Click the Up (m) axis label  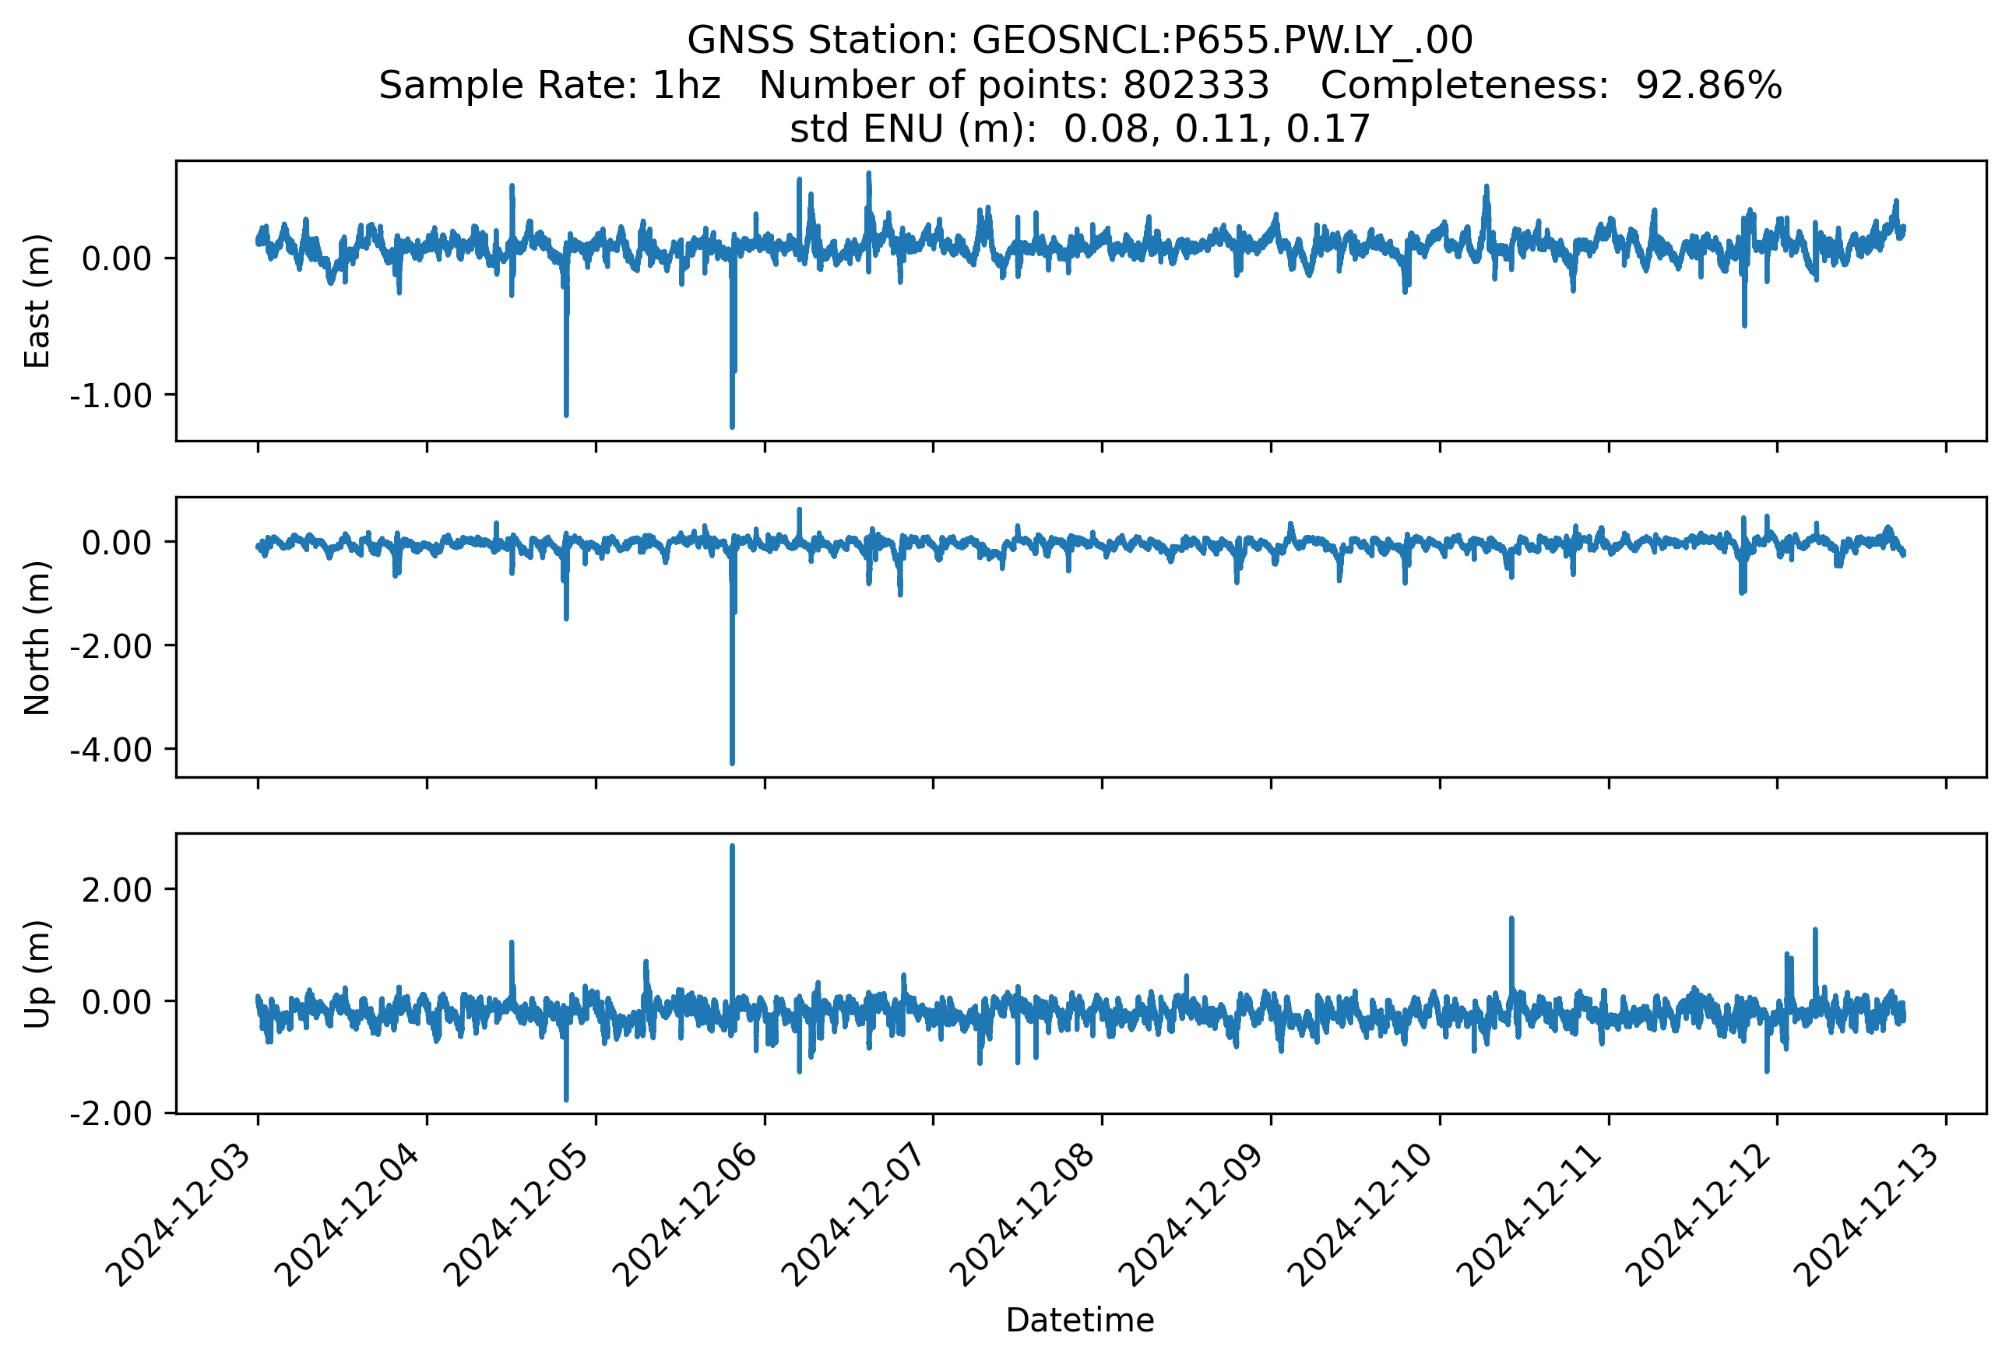[x=37, y=974]
